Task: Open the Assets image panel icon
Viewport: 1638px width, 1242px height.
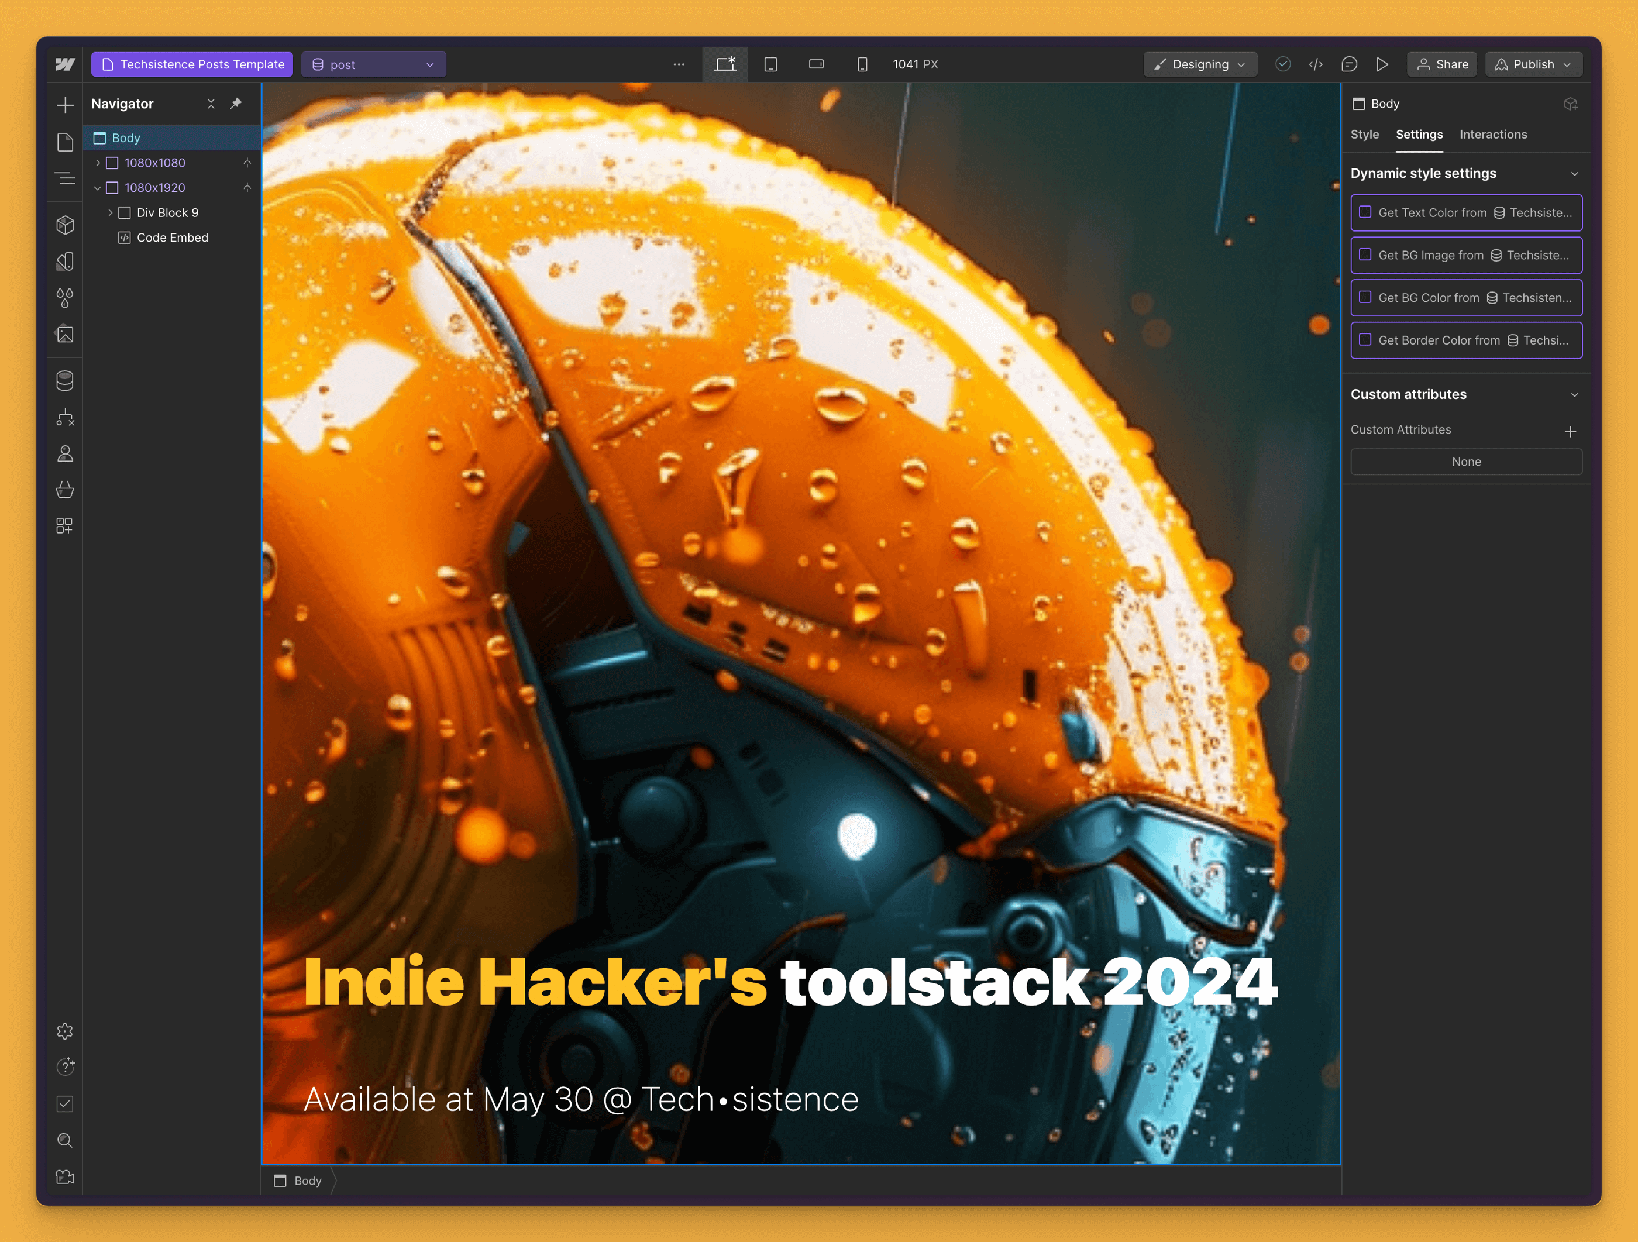Action: pos(65,334)
